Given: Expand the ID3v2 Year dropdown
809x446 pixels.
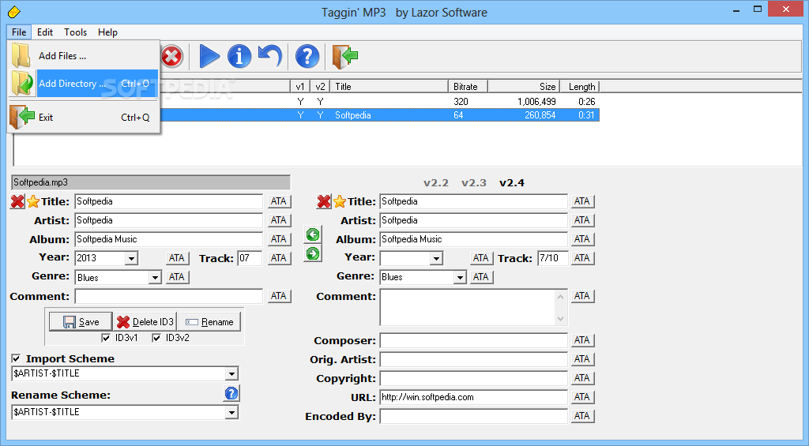Looking at the screenshot, I should click(x=436, y=258).
